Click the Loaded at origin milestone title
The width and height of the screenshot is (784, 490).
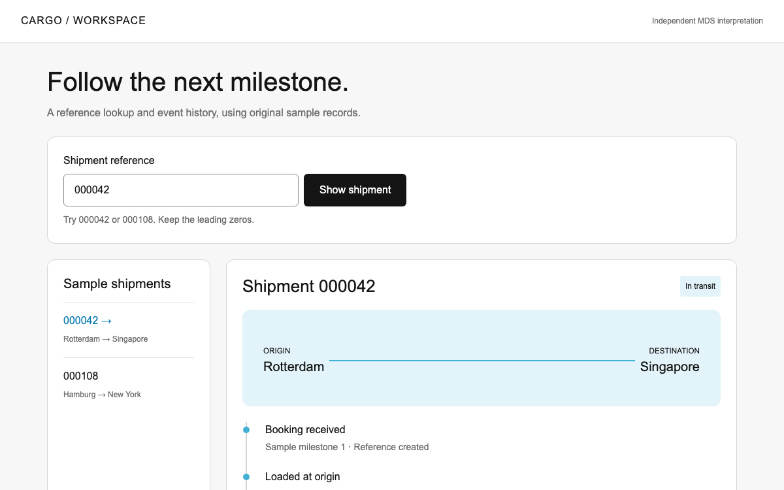click(302, 477)
